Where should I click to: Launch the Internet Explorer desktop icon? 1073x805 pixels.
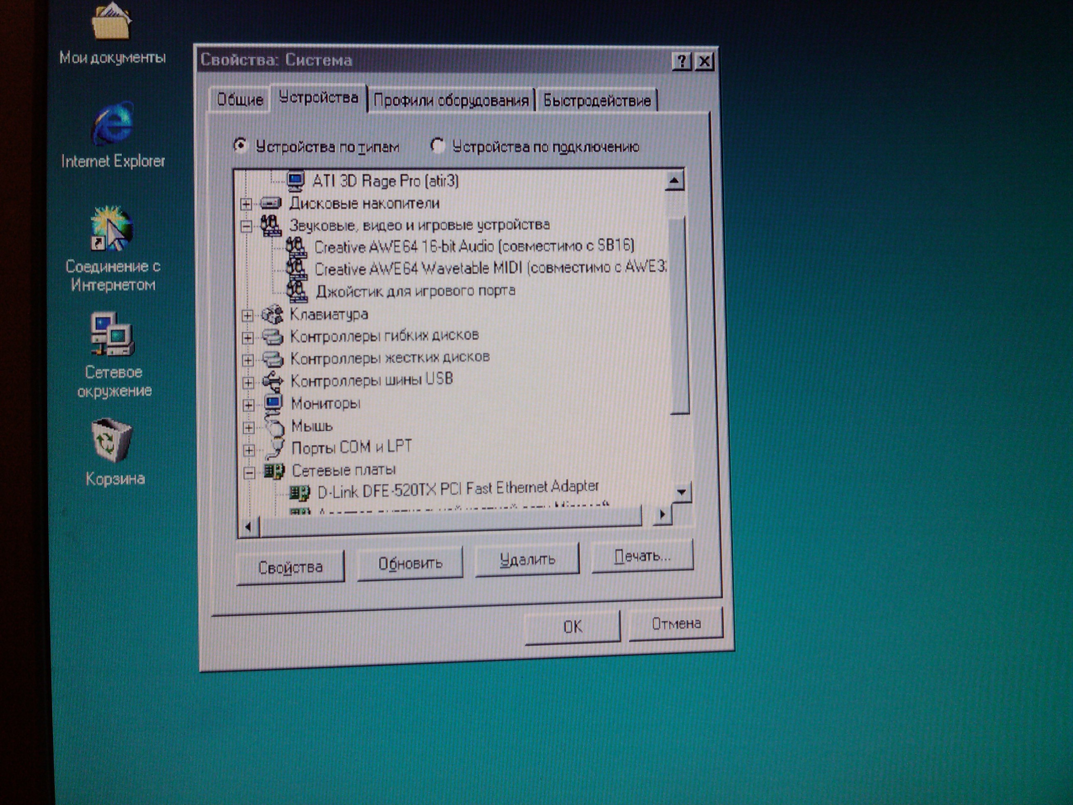pyautogui.click(x=113, y=123)
